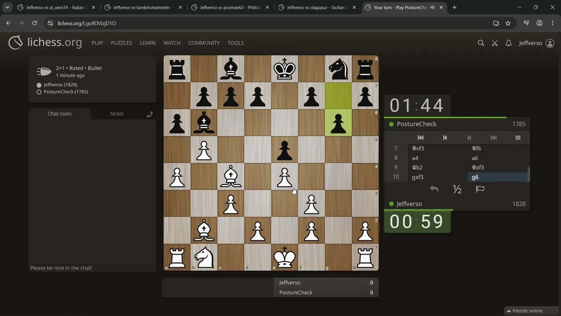The image size is (561, 316).
Task: Switch to the Chat room tab
Action: point(60,114)
